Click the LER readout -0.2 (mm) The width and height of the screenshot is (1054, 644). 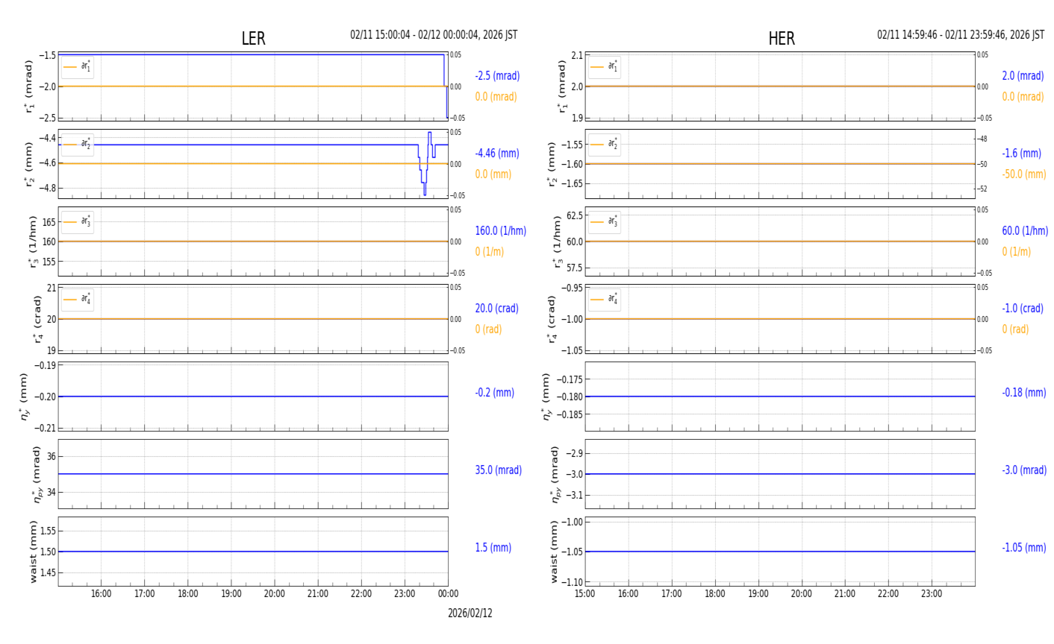click(494, 393)
